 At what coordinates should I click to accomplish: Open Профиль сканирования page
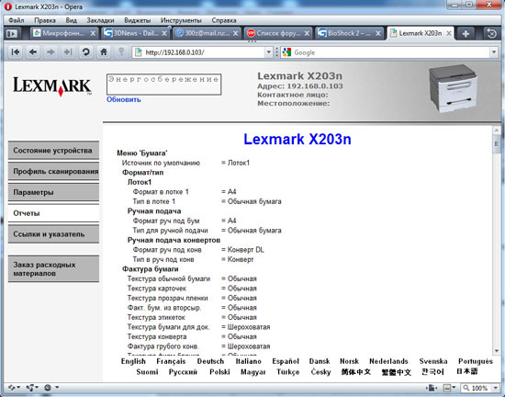[x=53, y=171]
